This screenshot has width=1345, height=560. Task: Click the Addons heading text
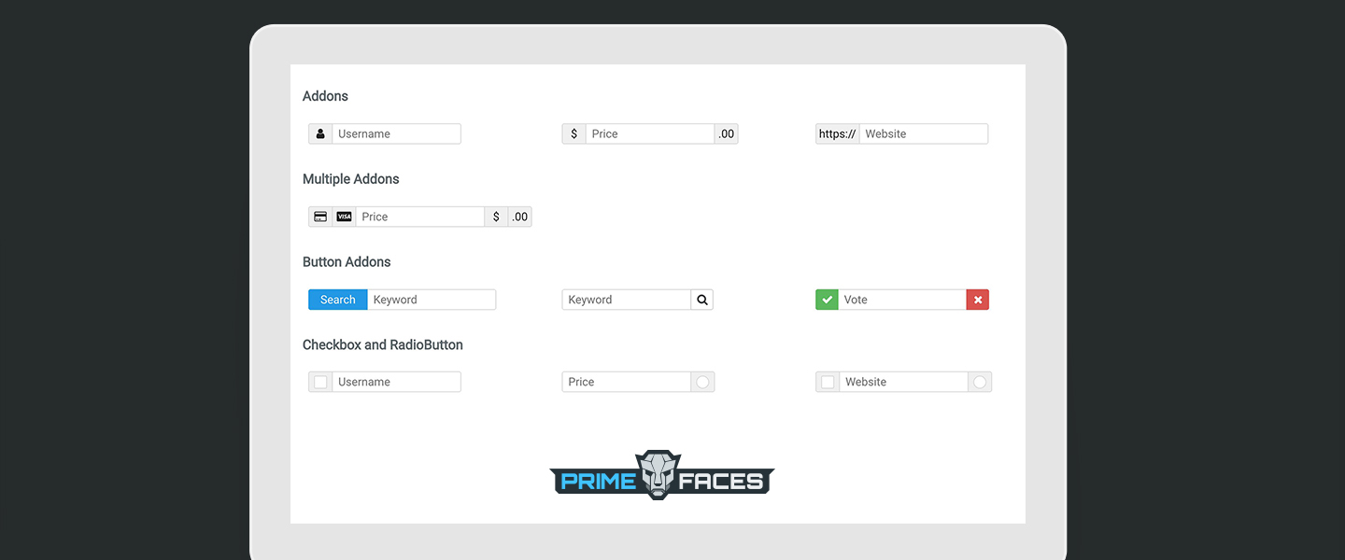click(x=325, y=96)
